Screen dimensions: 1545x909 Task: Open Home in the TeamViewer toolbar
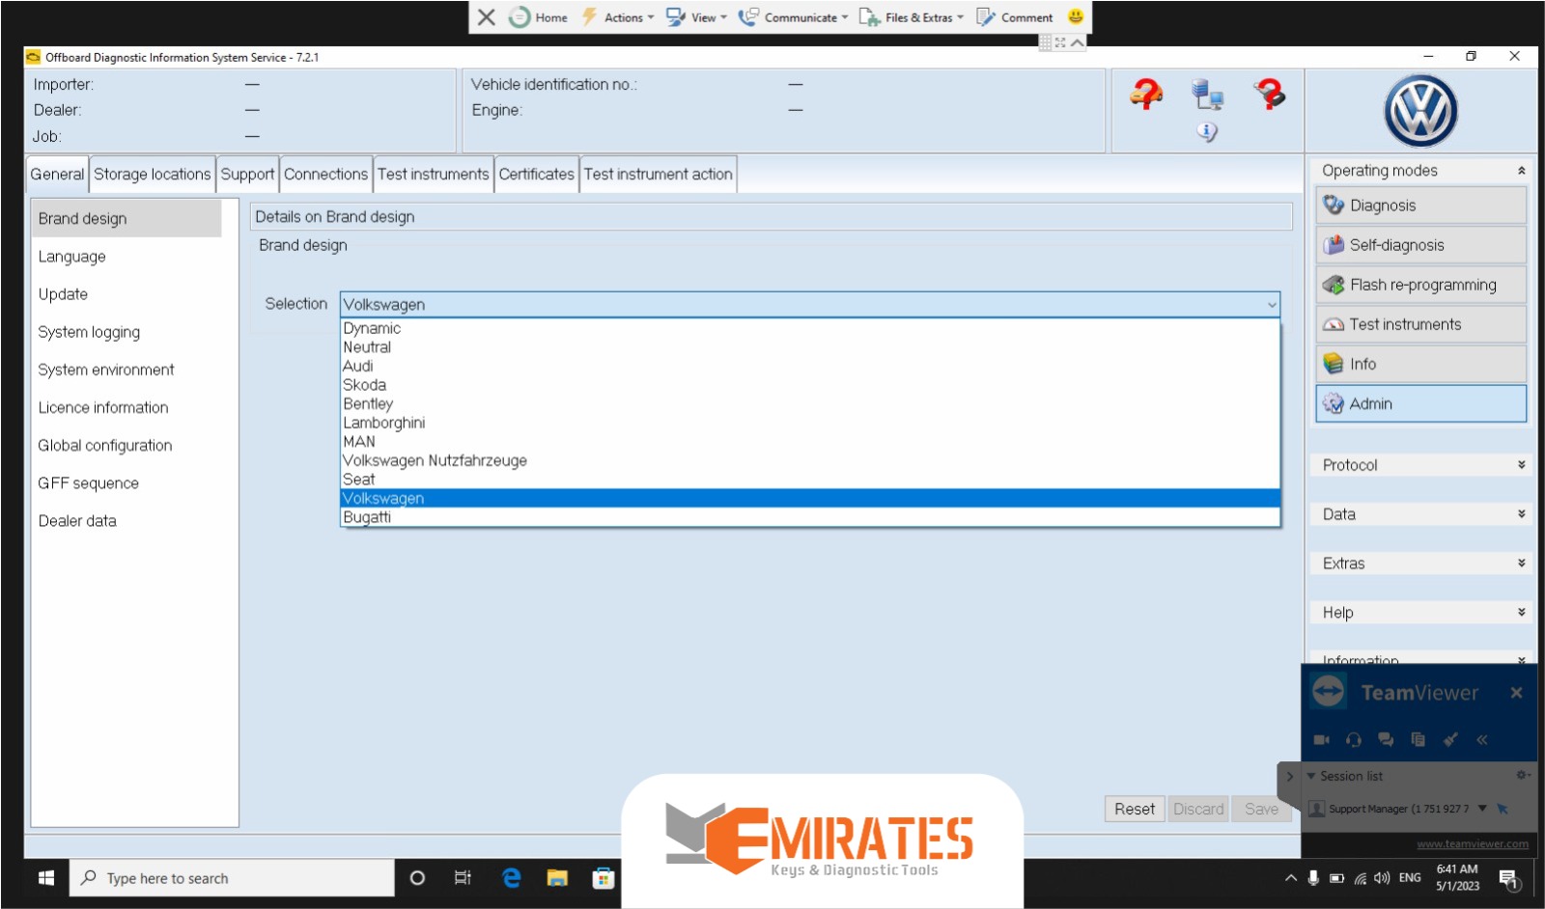tap(539, 17)
